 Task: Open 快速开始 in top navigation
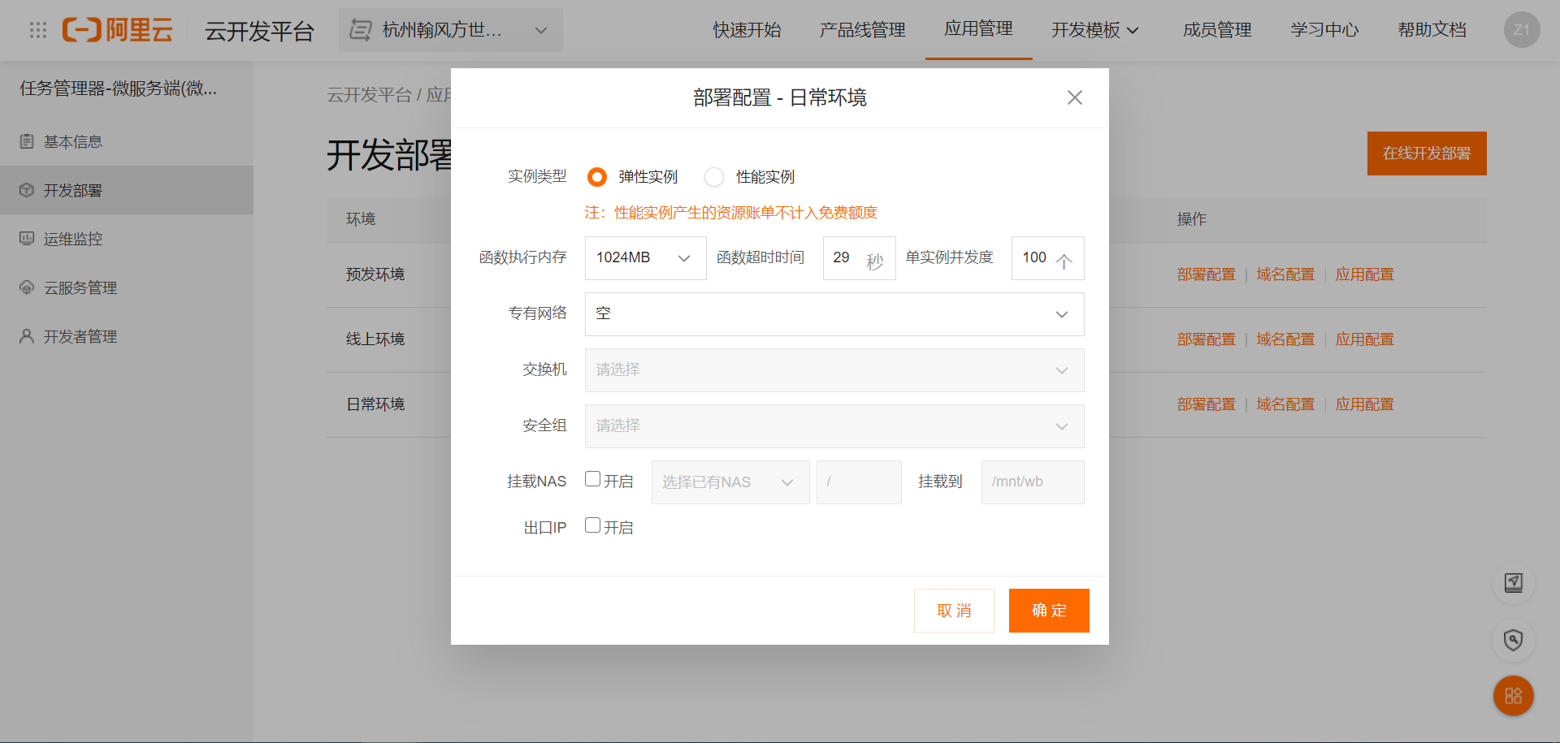747,30
